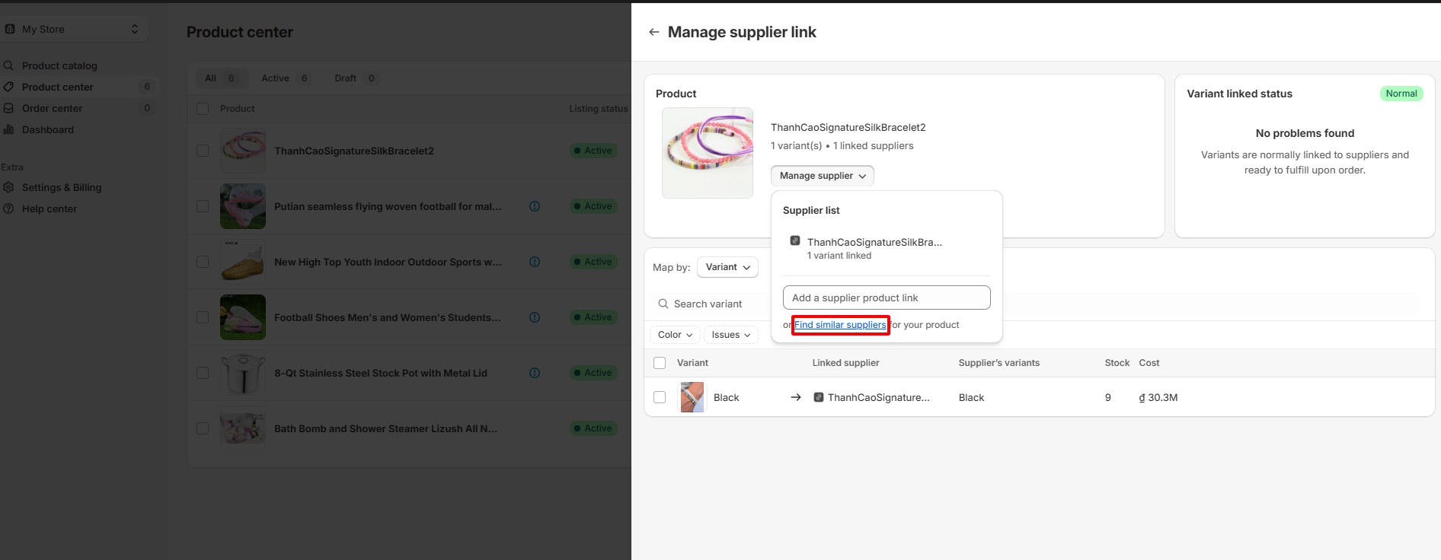Open Product center in the sidebar
Screen dimensions: 1441x560
(58, 87)
